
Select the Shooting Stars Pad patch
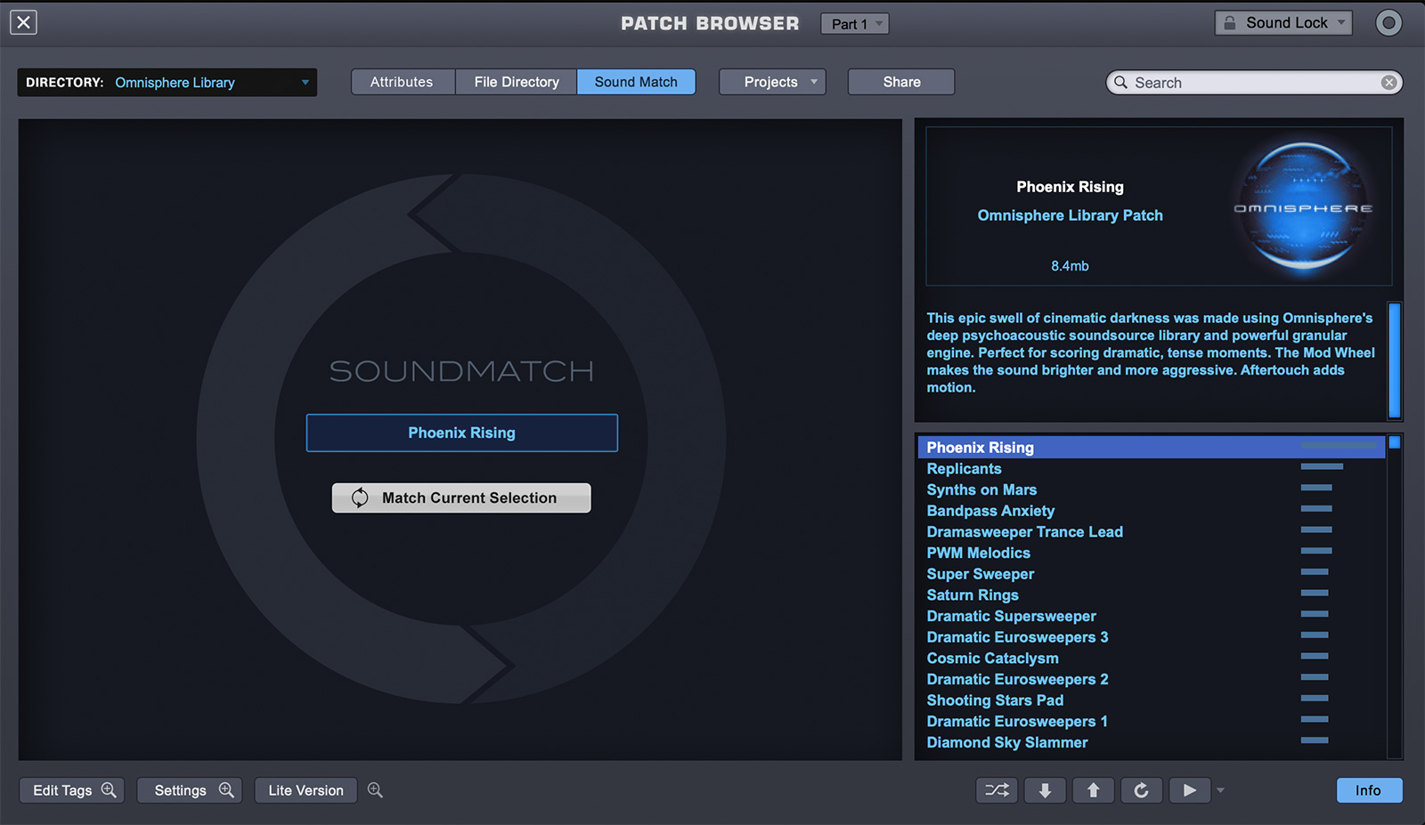coord(1151,700)
